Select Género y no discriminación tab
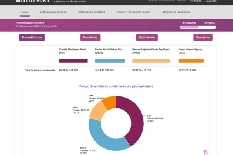 (x=133, y=12)
